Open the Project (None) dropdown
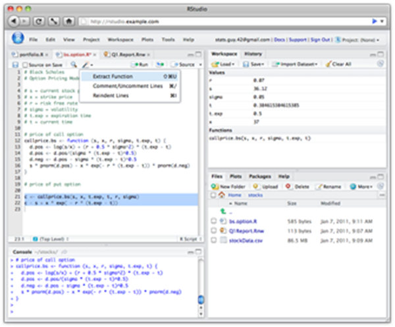This screenshot has height=327, width=395. coord(357,40)
